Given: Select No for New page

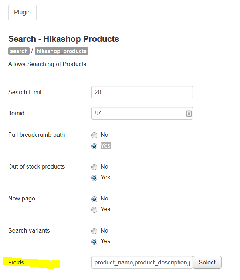Looking at the screenshot, I should [x=94, y=199].
